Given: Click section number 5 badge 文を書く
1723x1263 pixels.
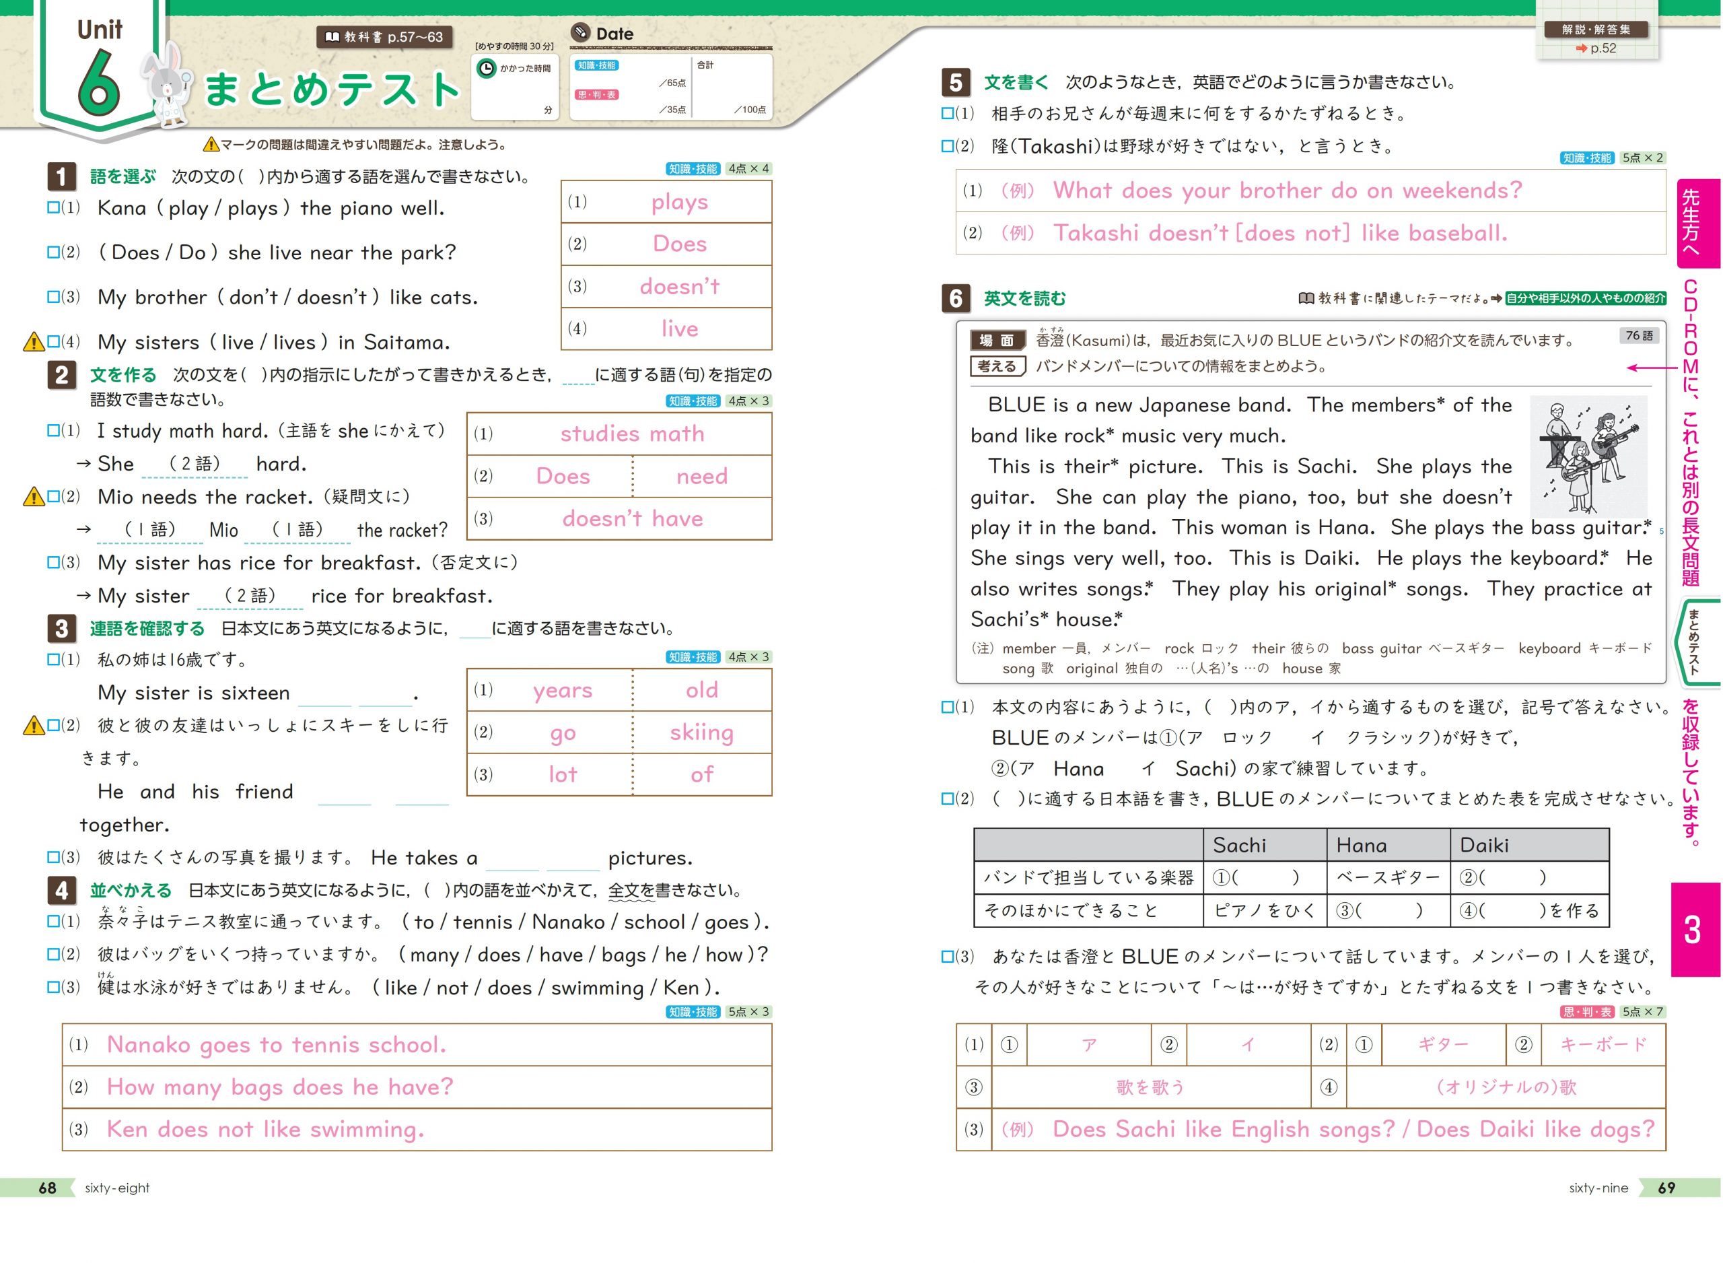Looking at the screenshot, I should (956, 82).
